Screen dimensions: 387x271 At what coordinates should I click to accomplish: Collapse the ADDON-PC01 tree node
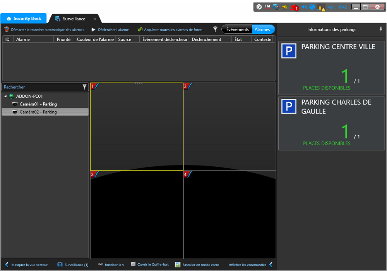tap(5, 96)
